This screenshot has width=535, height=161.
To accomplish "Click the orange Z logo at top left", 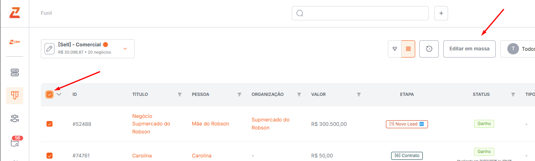I will [14, 13].
